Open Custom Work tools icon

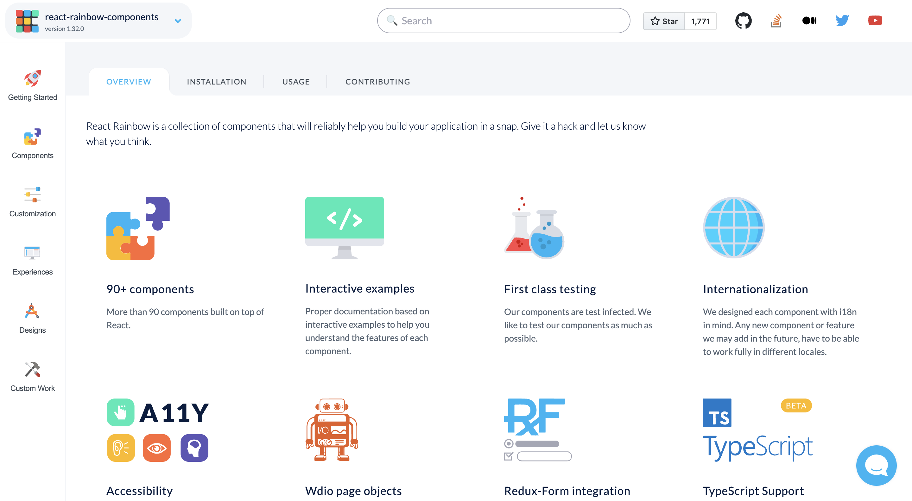click(32, 369)
